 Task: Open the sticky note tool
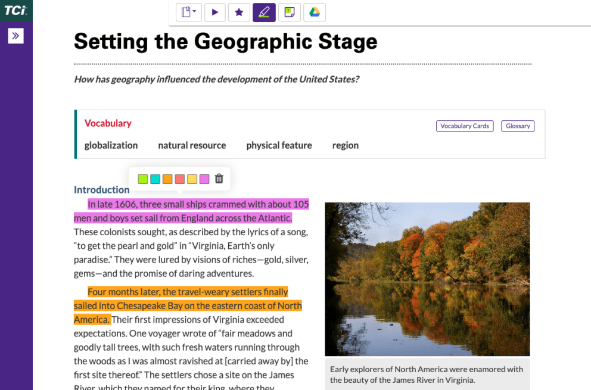coord(289,12)
